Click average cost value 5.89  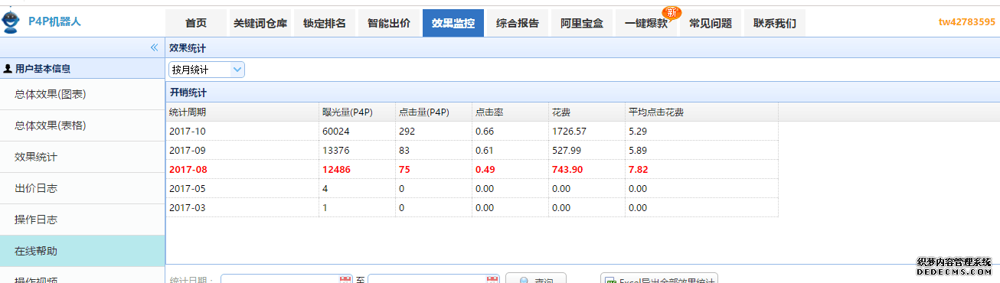(638, 151)
